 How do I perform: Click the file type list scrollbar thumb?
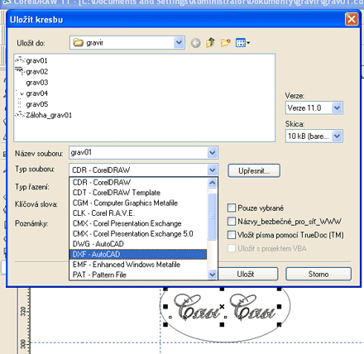[x=213, y=217]
